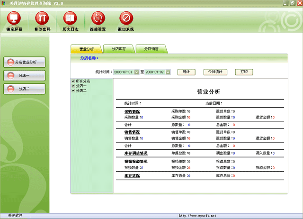Expand the start date 2008-07-01 dropdown
303x219 pixels.
137,72
